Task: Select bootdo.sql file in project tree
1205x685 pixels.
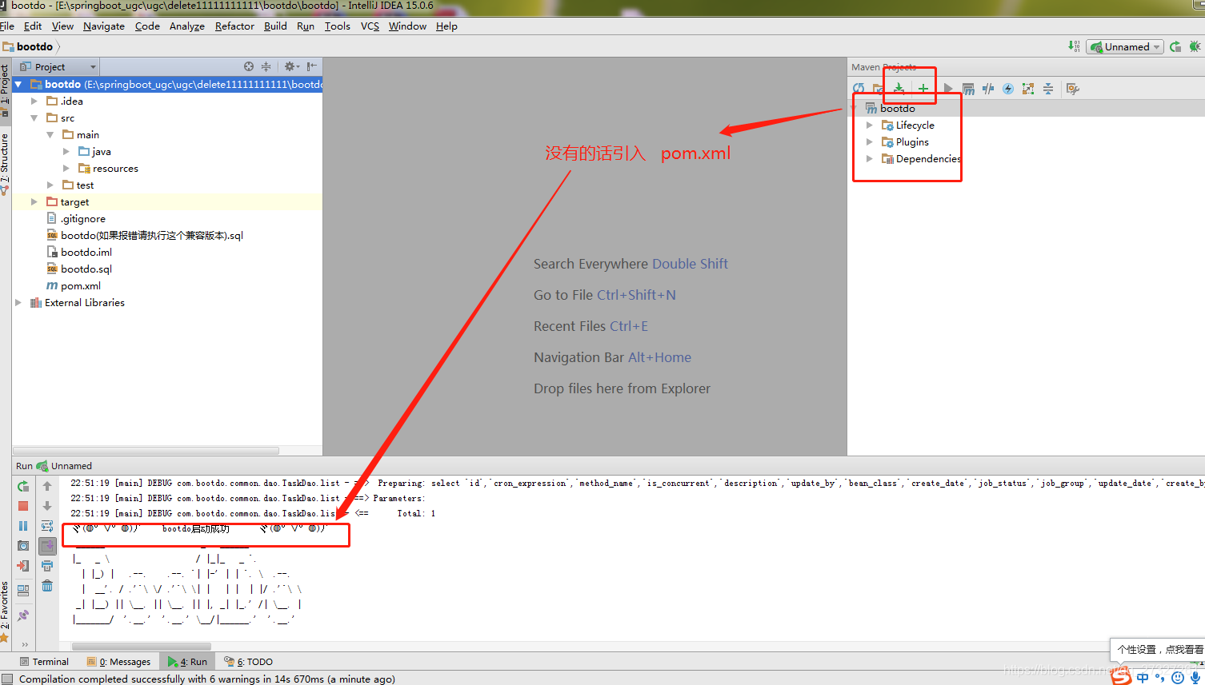Action: click(x=79, y=269)
